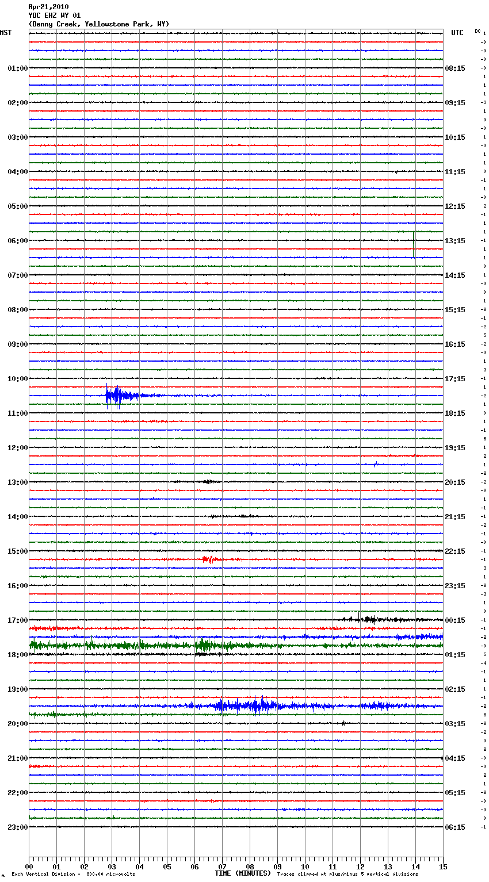Viewport: 489px width, 882px height.
Task: Click the date label Apr21,2010
Action: point(48,7)
